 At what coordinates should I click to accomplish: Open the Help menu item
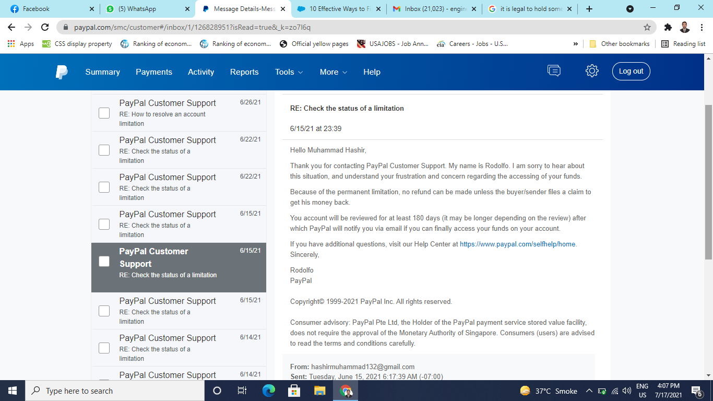tap(372, 72)
